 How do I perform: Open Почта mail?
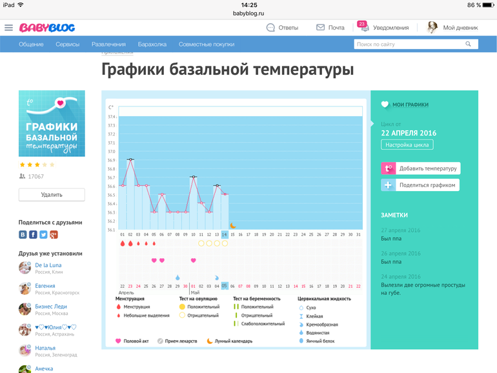[330, 28]
